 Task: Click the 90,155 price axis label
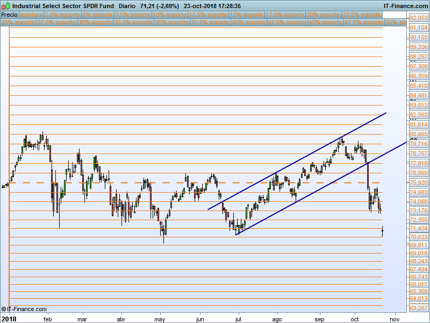pyautogui.click(x=419, y=37)
